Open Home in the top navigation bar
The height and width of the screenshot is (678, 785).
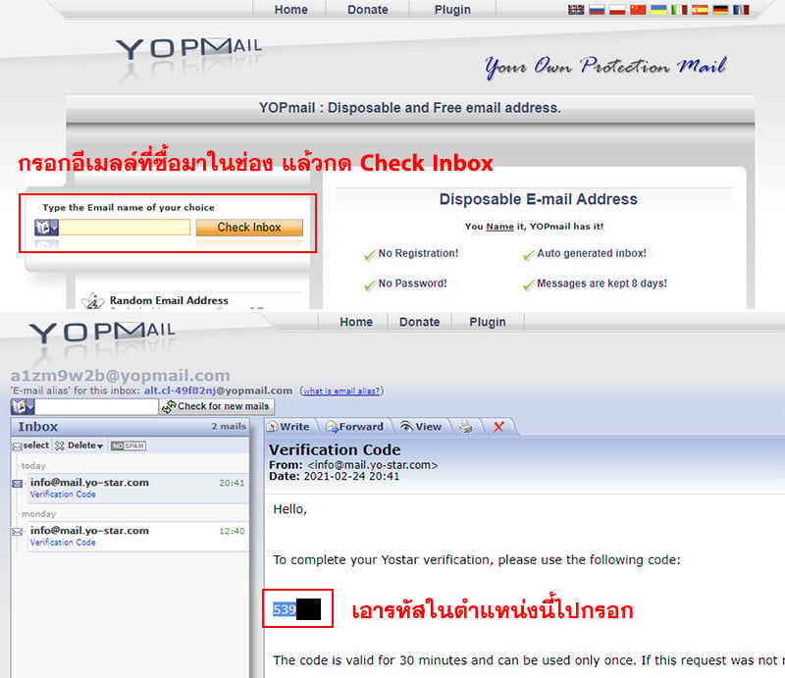pyautogui.click(x=290, y=10)
